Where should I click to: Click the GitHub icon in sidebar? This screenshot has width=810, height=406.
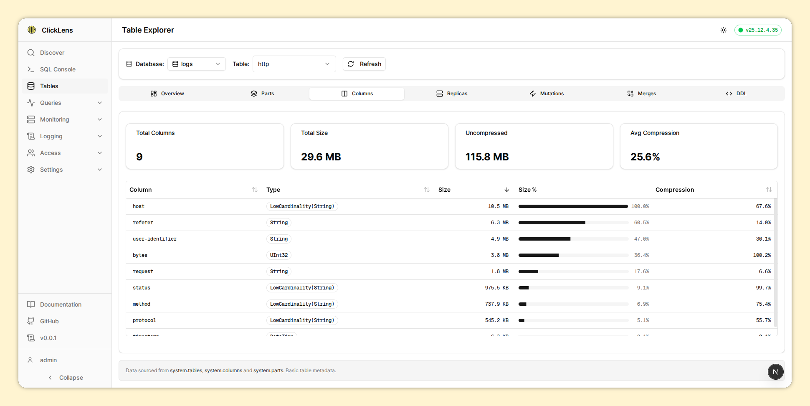point(31,321)
